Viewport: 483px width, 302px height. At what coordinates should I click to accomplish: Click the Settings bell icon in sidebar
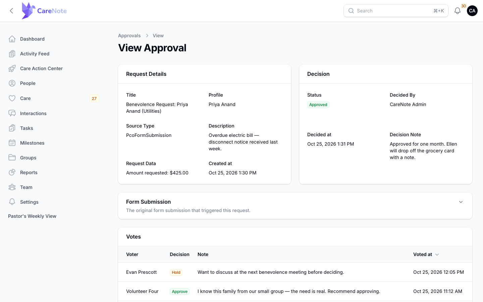tap(12, 202)
